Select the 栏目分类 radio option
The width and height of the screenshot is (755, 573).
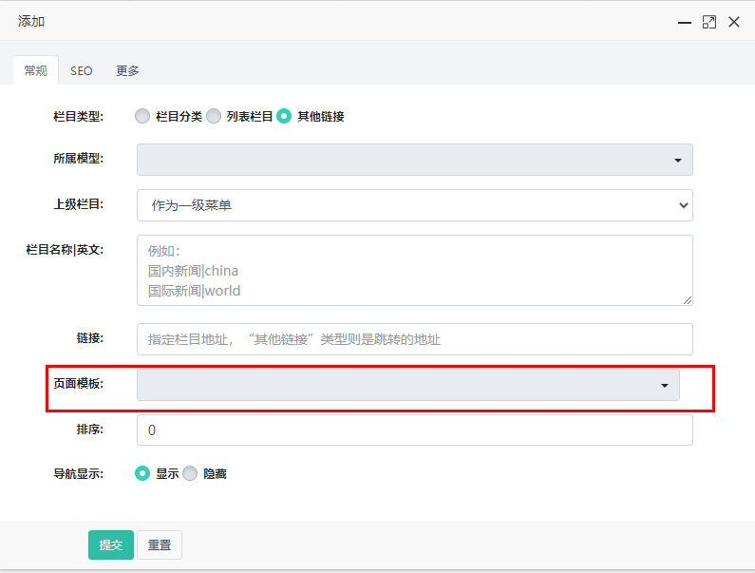click(142, 116)
